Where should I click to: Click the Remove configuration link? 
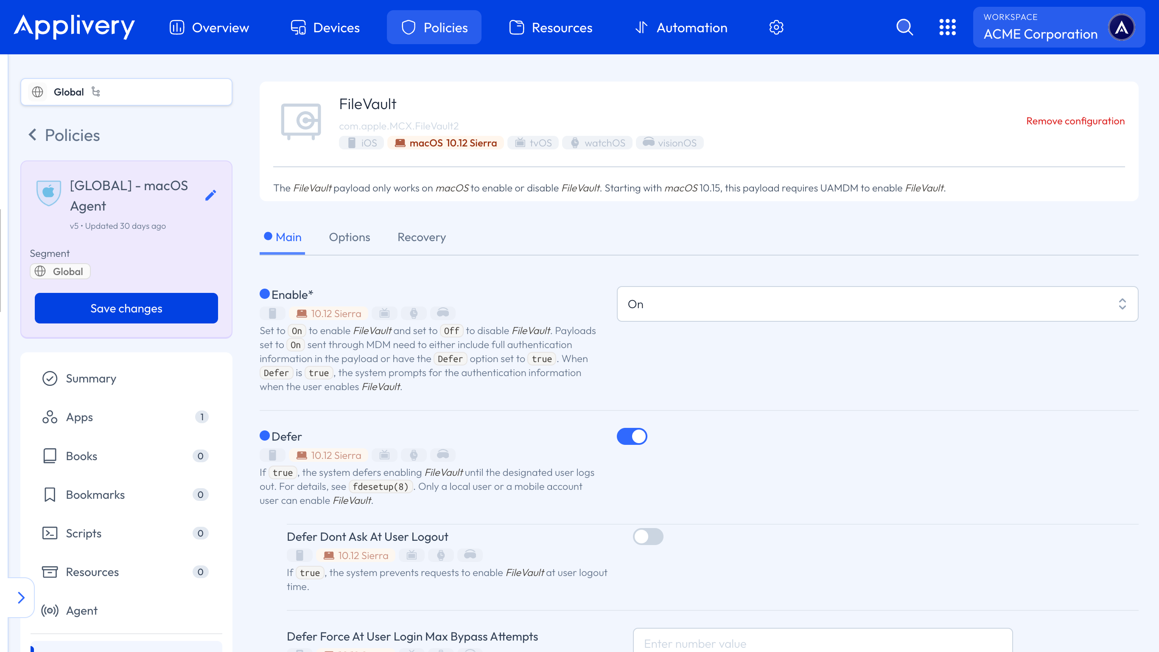pyautogui.click(x=1075, y=121)
